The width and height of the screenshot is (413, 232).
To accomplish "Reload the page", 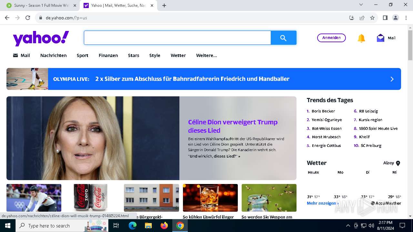I will pos(28,18).
